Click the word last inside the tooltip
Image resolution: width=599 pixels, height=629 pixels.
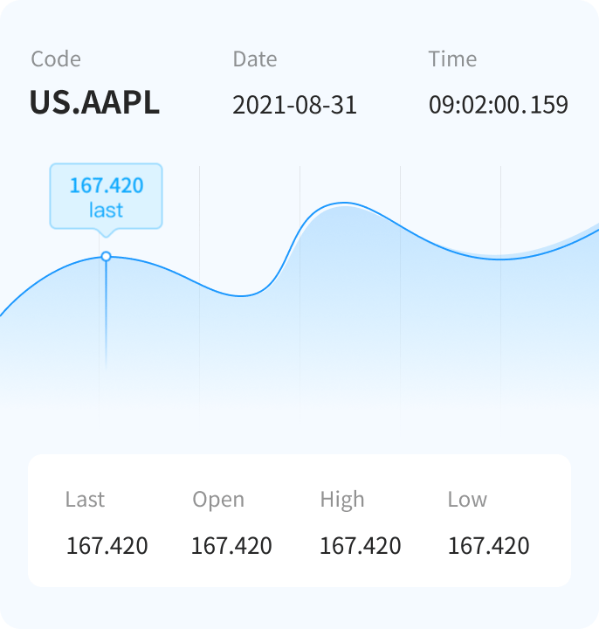(x=106, y=211)
